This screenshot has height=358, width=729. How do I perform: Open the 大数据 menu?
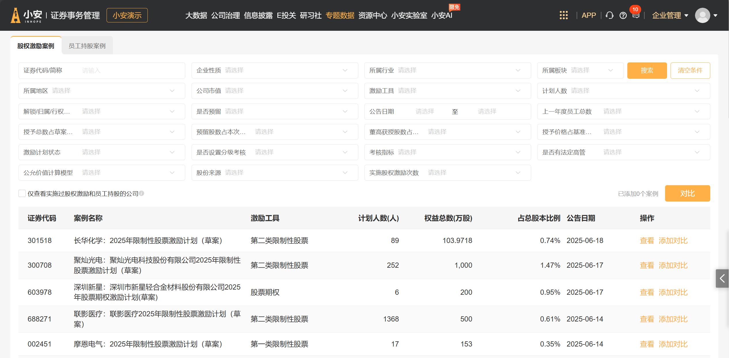(196, 15)
